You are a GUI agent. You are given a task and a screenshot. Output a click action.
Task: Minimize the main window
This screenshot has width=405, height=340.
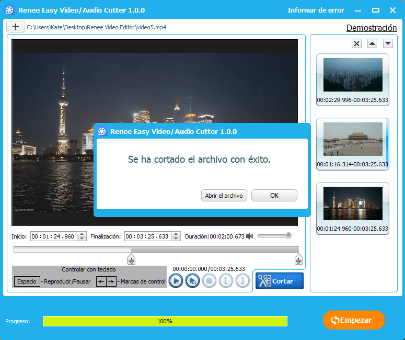358,10
